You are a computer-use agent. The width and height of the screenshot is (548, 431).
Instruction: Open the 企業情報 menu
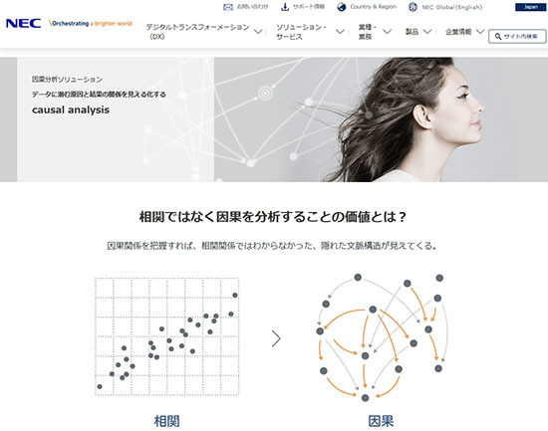coord(458,32)
